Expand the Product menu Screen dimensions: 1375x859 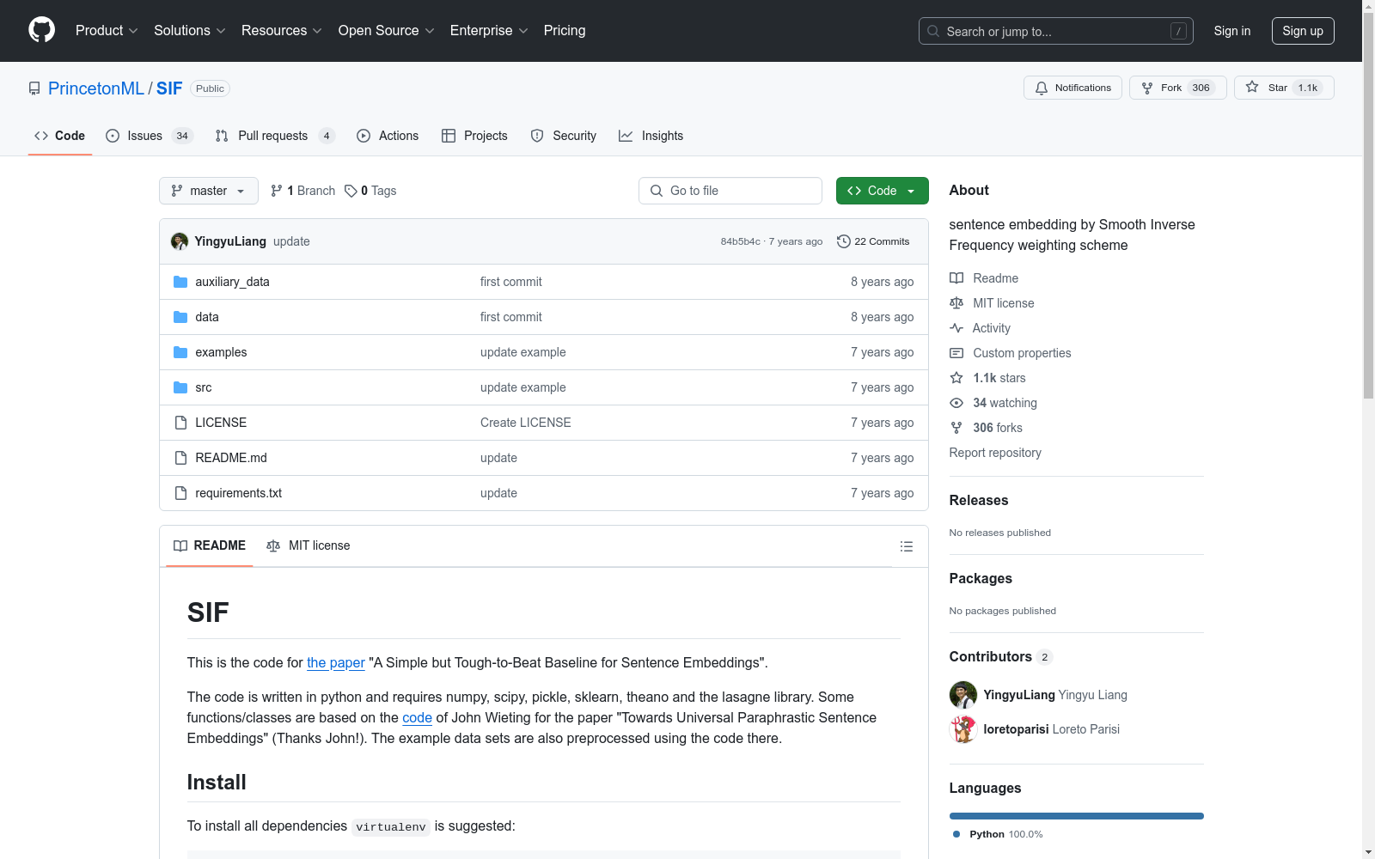click(x=107, y=30)
